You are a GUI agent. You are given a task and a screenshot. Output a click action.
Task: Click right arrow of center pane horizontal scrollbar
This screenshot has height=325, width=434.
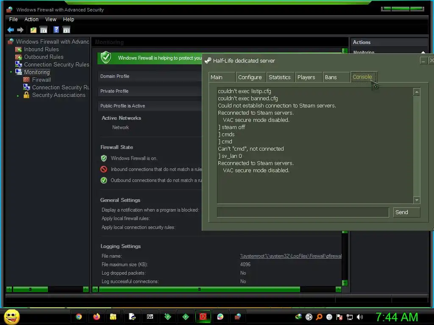(x=338, y=289)
